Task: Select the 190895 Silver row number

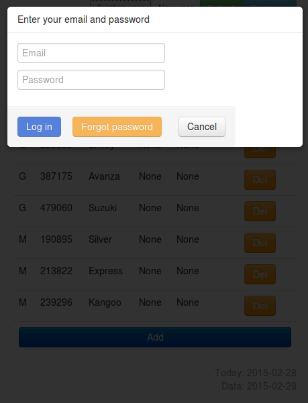Action: [x=56, y=239]
